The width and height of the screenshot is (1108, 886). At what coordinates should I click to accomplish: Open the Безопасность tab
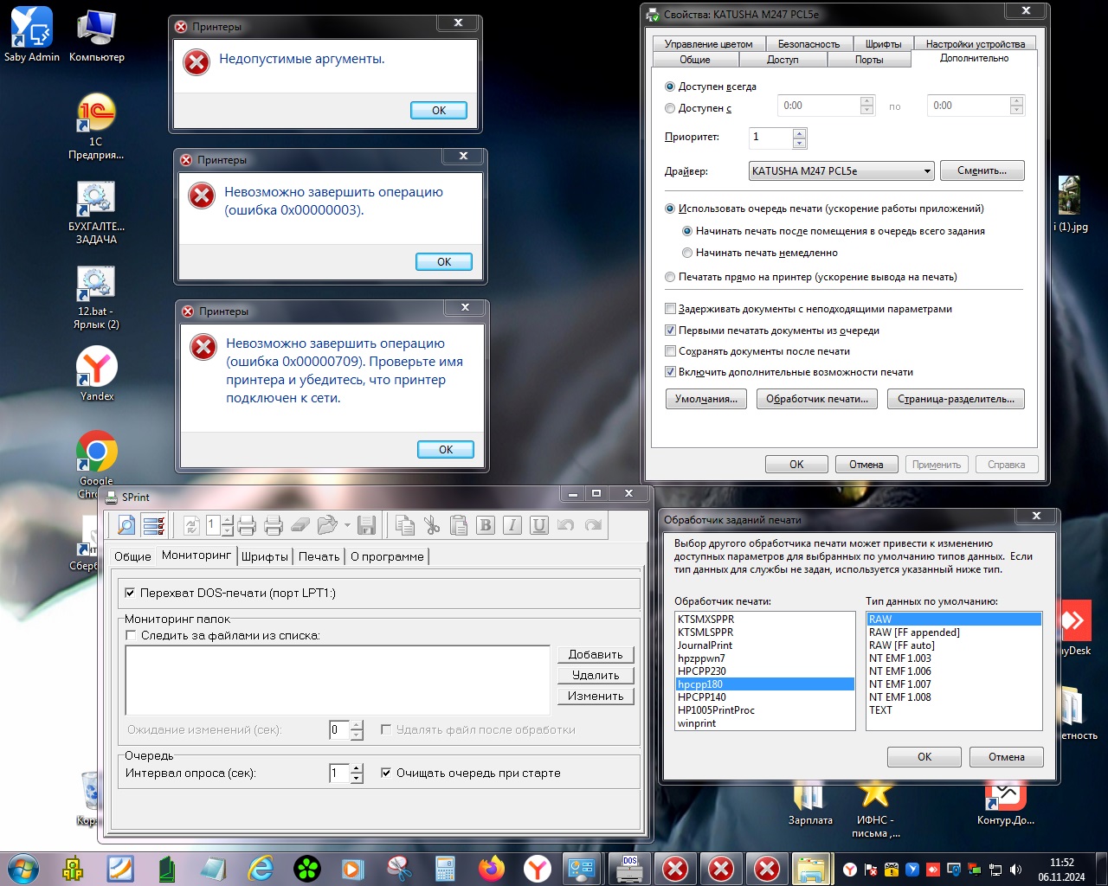pyautogui.click(x=808, y=44)
